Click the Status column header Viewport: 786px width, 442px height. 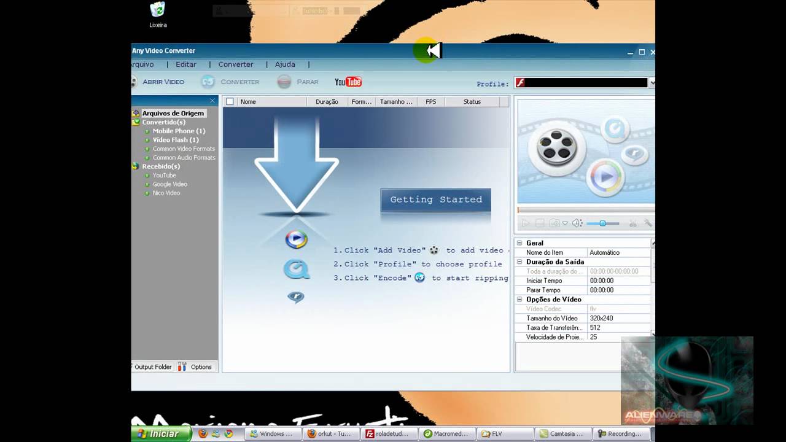472,102
